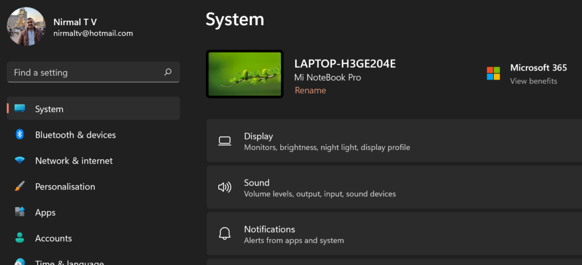This screenshot has height=265, width=582.
Task: Click the Bluetooth icon in sidebar
Action: [x=20, y=134]
